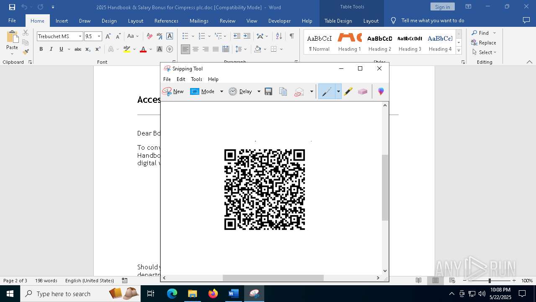Apply the Heading 1 style
Image resolution: width=536 pixels, height=302 pixels.
(350, 42)
